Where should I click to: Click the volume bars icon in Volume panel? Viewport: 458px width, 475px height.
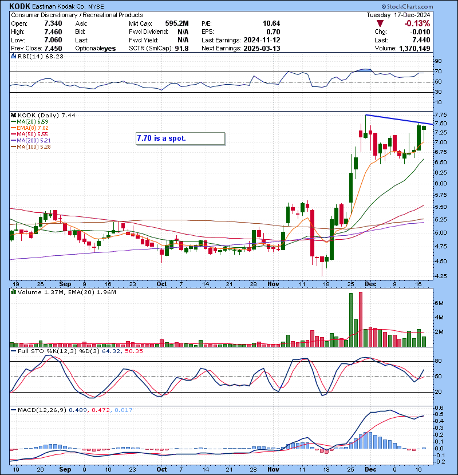(x=13, y=292)
